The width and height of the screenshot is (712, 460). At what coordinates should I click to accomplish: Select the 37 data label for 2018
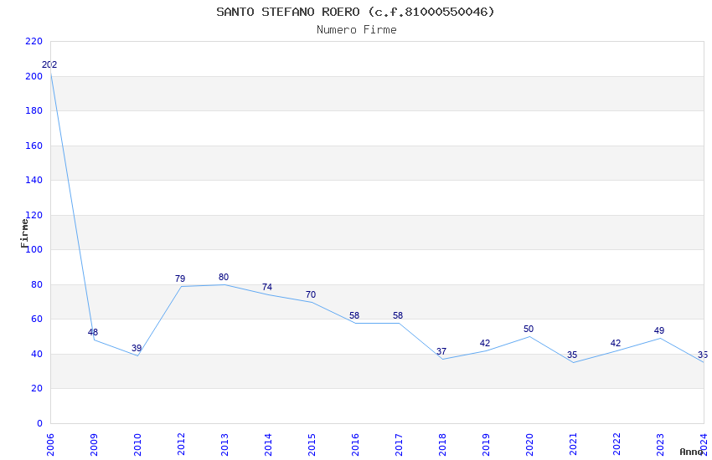click(x=441, y=351)
